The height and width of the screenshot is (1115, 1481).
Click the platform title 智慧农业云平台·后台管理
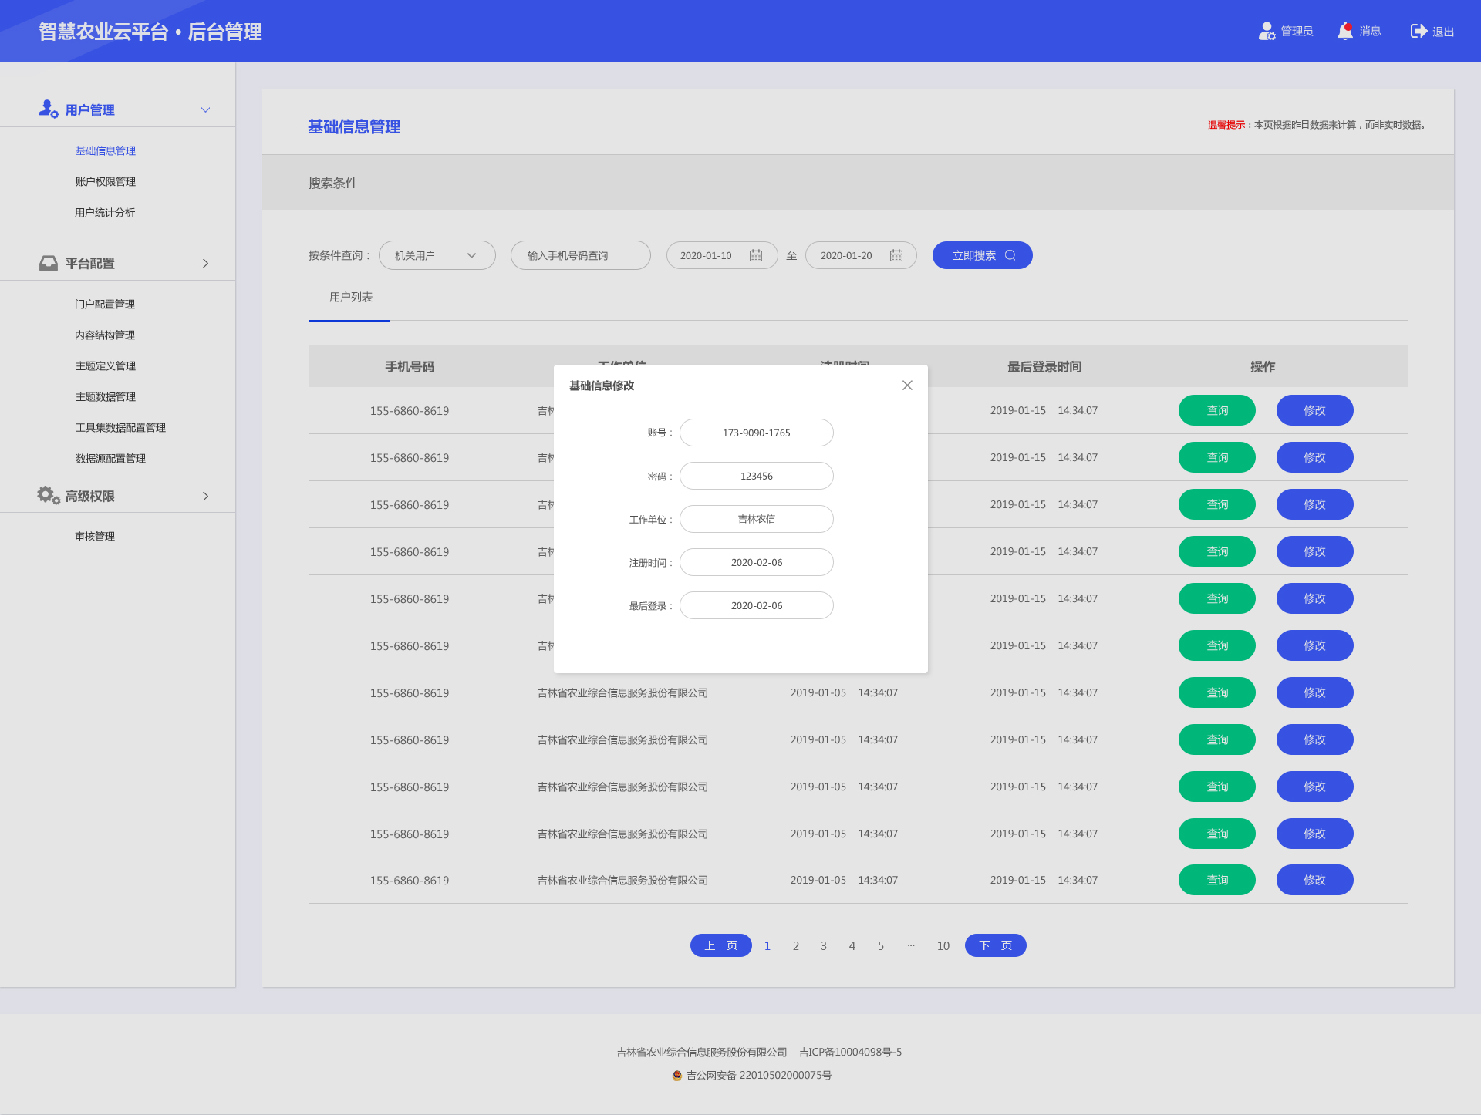click(x=150, y=32)
